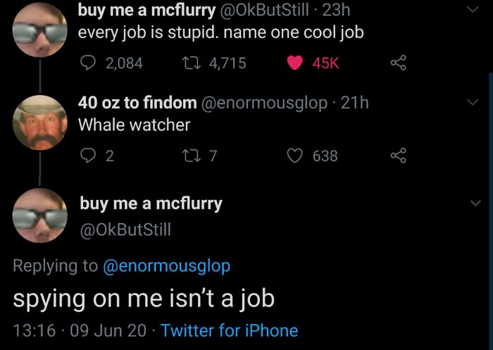Reply to the "Whale watcher" tweet
Viewport: 493px width, 350px height.
(87, 156)
